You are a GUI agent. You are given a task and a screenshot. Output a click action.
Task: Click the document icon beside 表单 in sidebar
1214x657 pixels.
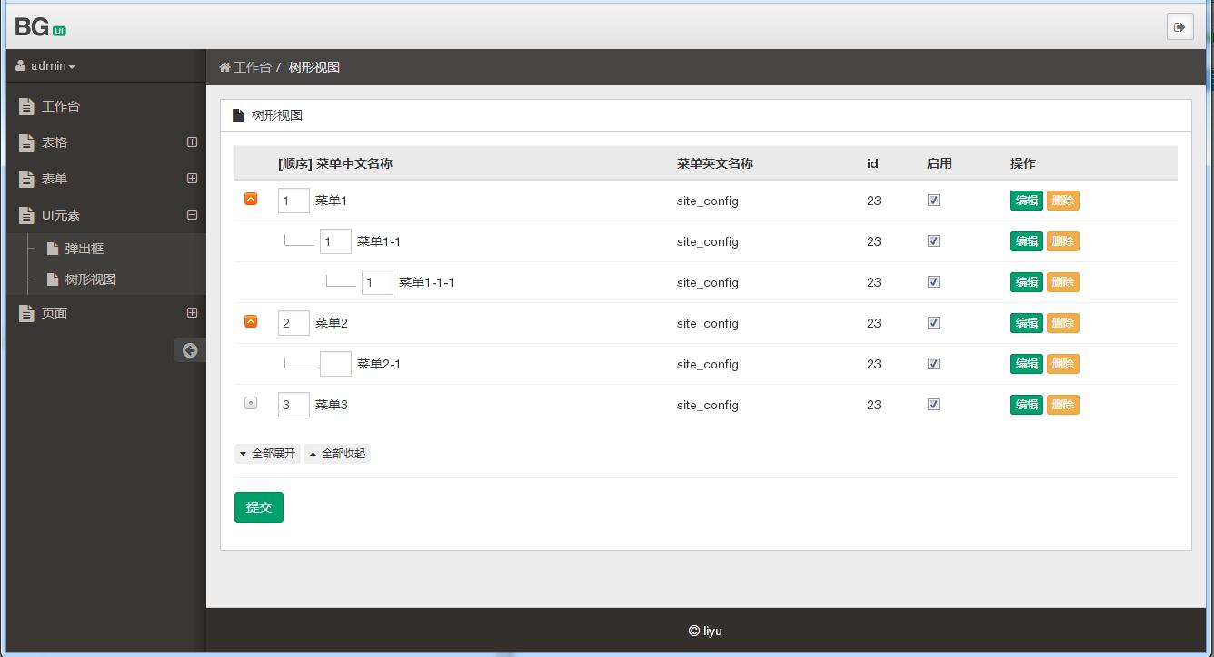pos(26,179)
